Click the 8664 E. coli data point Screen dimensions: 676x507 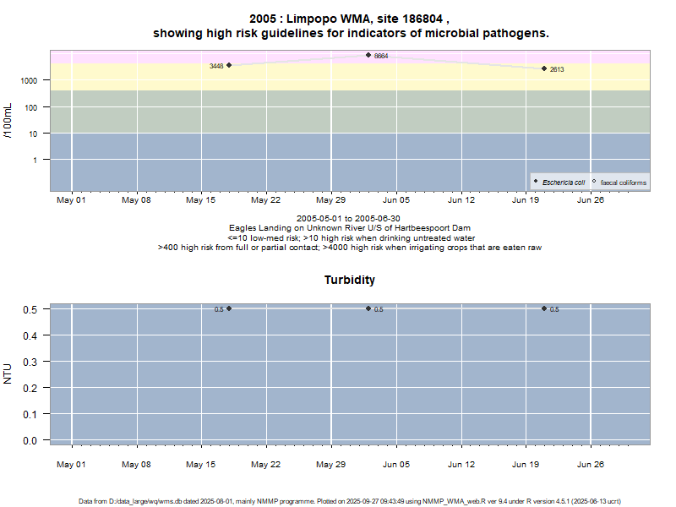[368, 55]
